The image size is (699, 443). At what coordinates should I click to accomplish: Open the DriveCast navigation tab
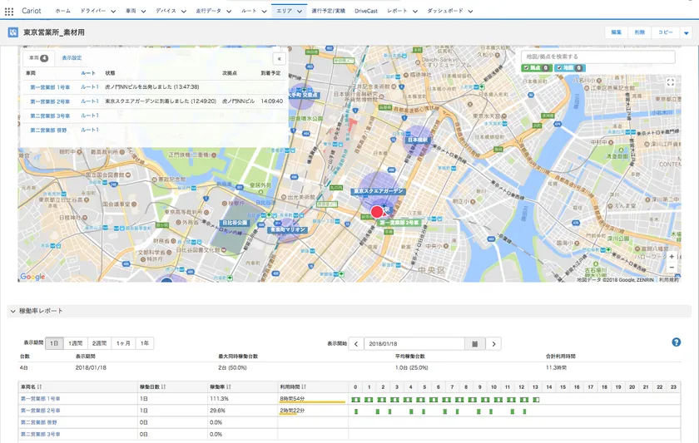366,12
